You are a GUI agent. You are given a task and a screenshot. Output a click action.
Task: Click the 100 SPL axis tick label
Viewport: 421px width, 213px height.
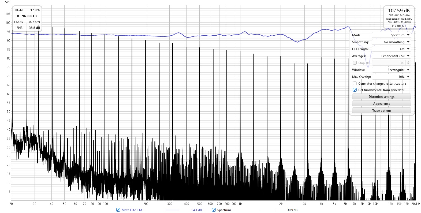coord(8,23)
